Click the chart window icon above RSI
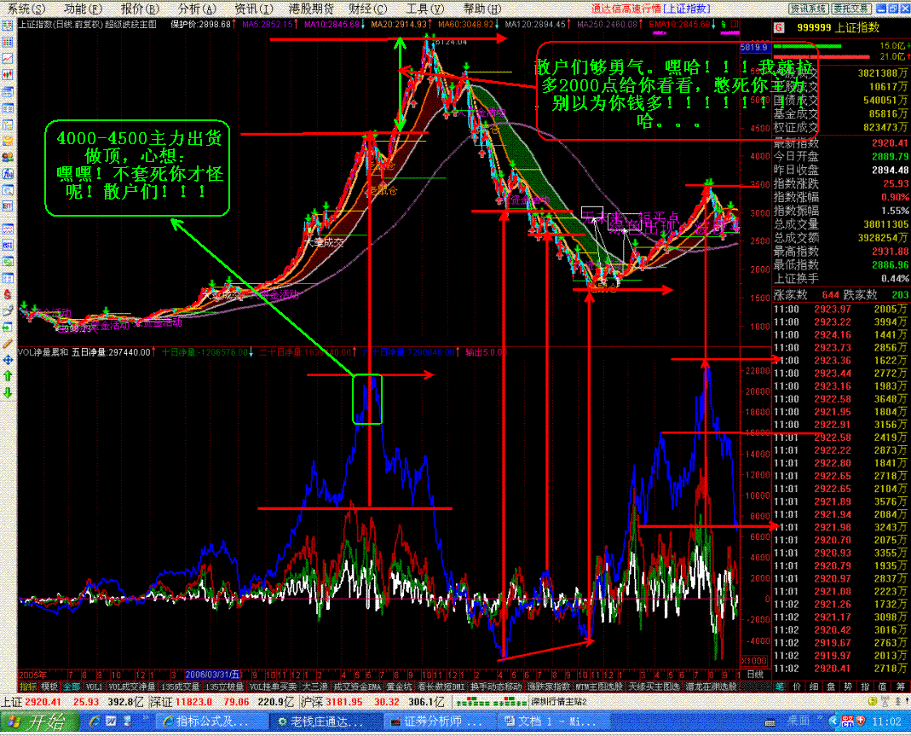911x736 pixels. coord(8,229)
